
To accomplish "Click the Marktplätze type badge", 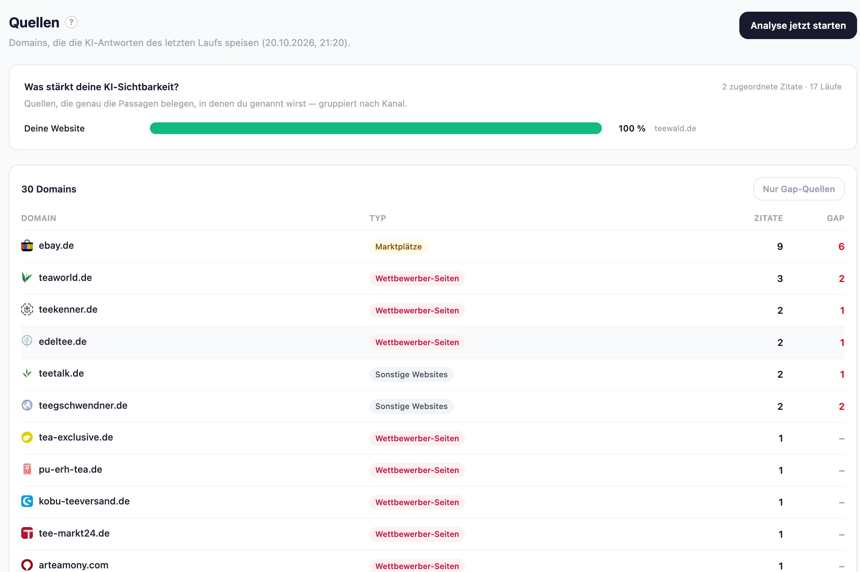I will coord(398,247).
